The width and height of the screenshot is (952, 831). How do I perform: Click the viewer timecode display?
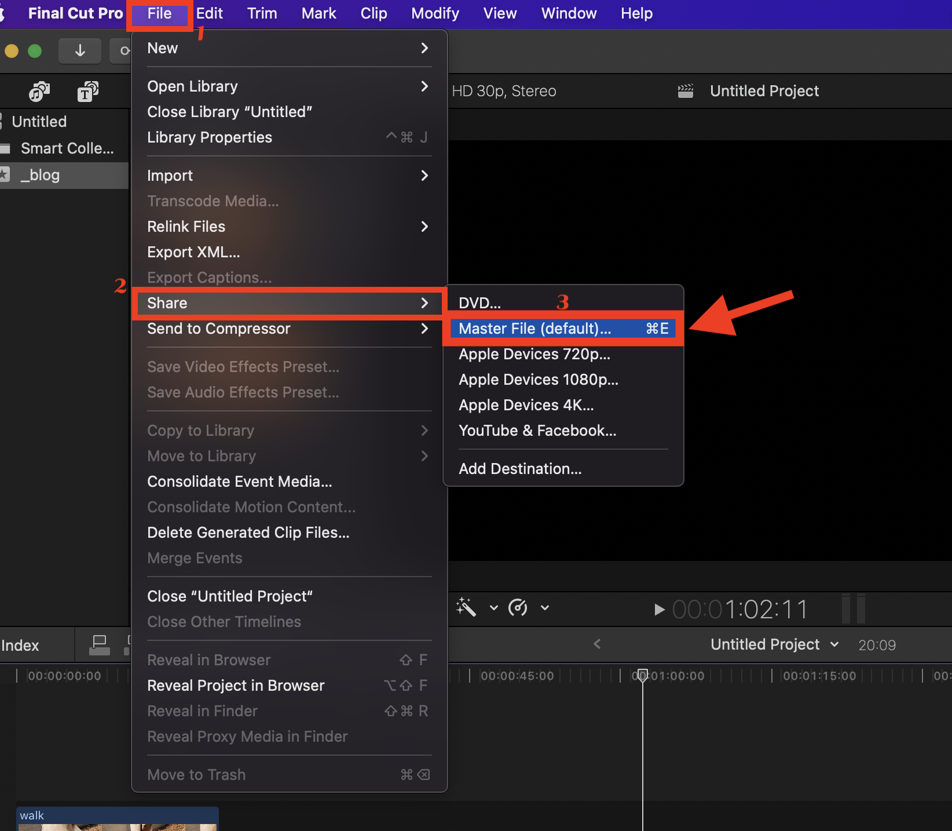click(739, 610)
